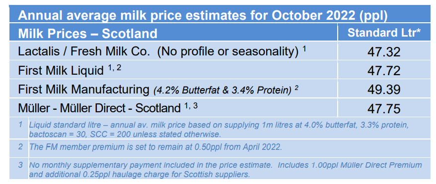This screenshot has width=436, height=184.
Task: Click the 49.39 price value
Action: 384,90
